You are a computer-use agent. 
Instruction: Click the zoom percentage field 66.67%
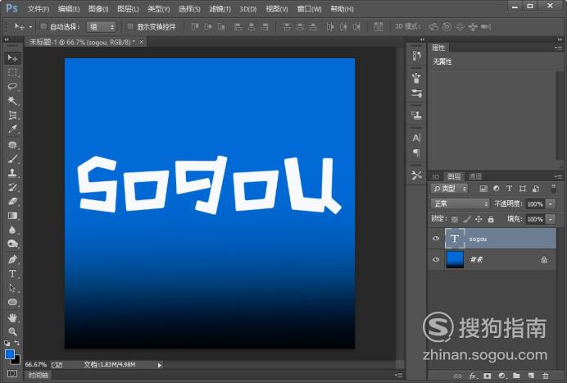pos(35,364)
